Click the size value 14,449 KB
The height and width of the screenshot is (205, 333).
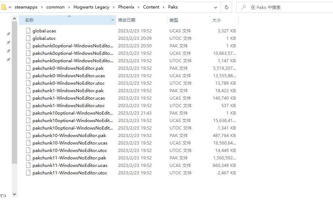[x=226, y=150]
